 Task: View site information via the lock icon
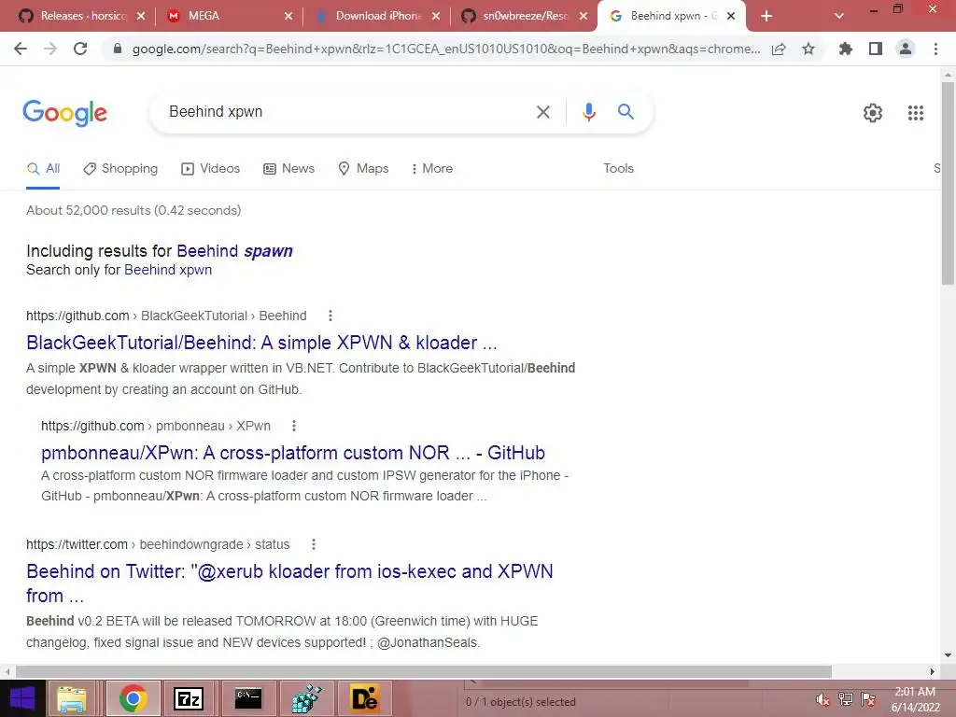coord(118,49)
